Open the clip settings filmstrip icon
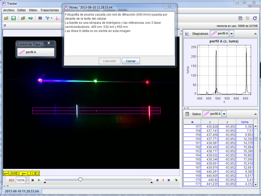The width and height of the screenshot is (261, 196). tap(40, 18)
